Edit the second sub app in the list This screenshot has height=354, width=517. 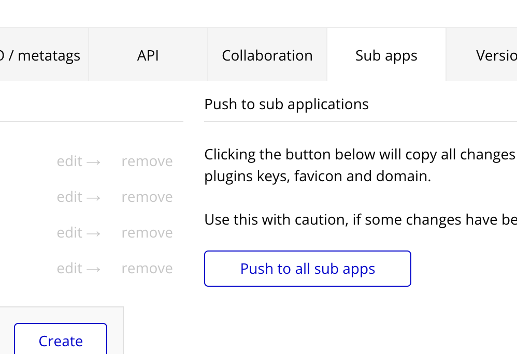[70, 197]
